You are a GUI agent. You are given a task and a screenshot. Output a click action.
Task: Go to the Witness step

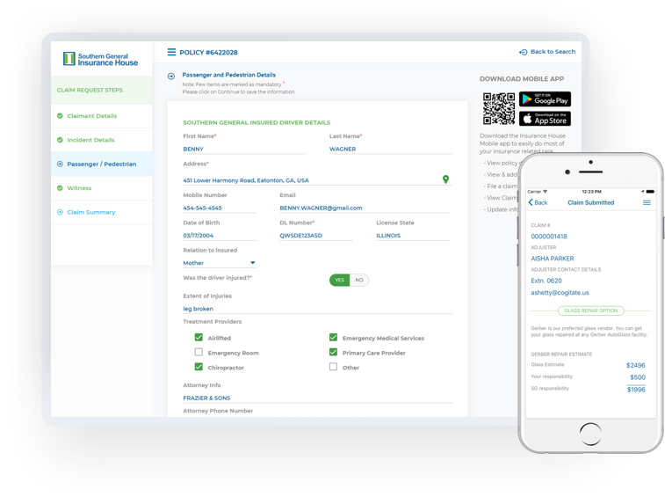point(101,188)
